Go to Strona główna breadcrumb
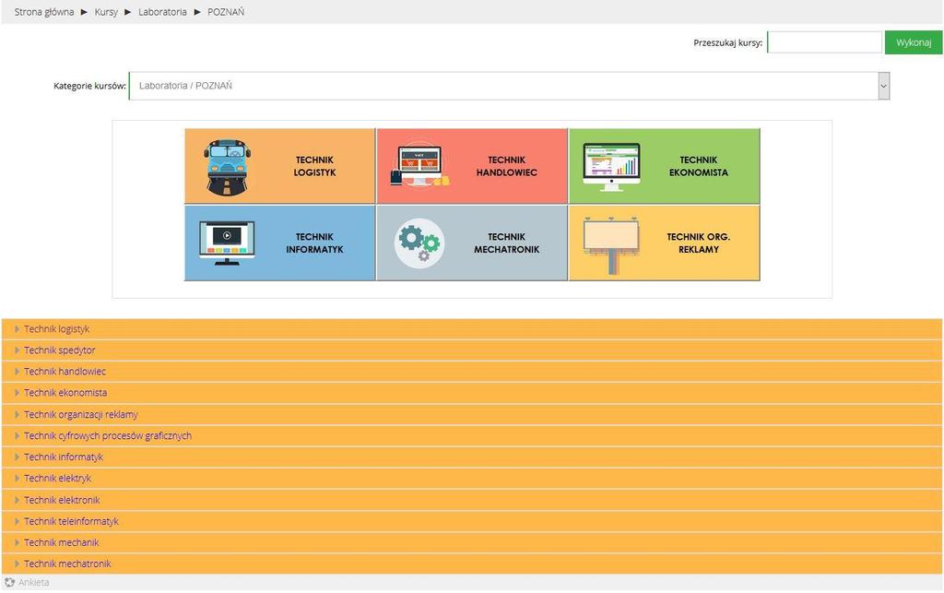Viewport: 944px width, 593px height. [44, 12]
